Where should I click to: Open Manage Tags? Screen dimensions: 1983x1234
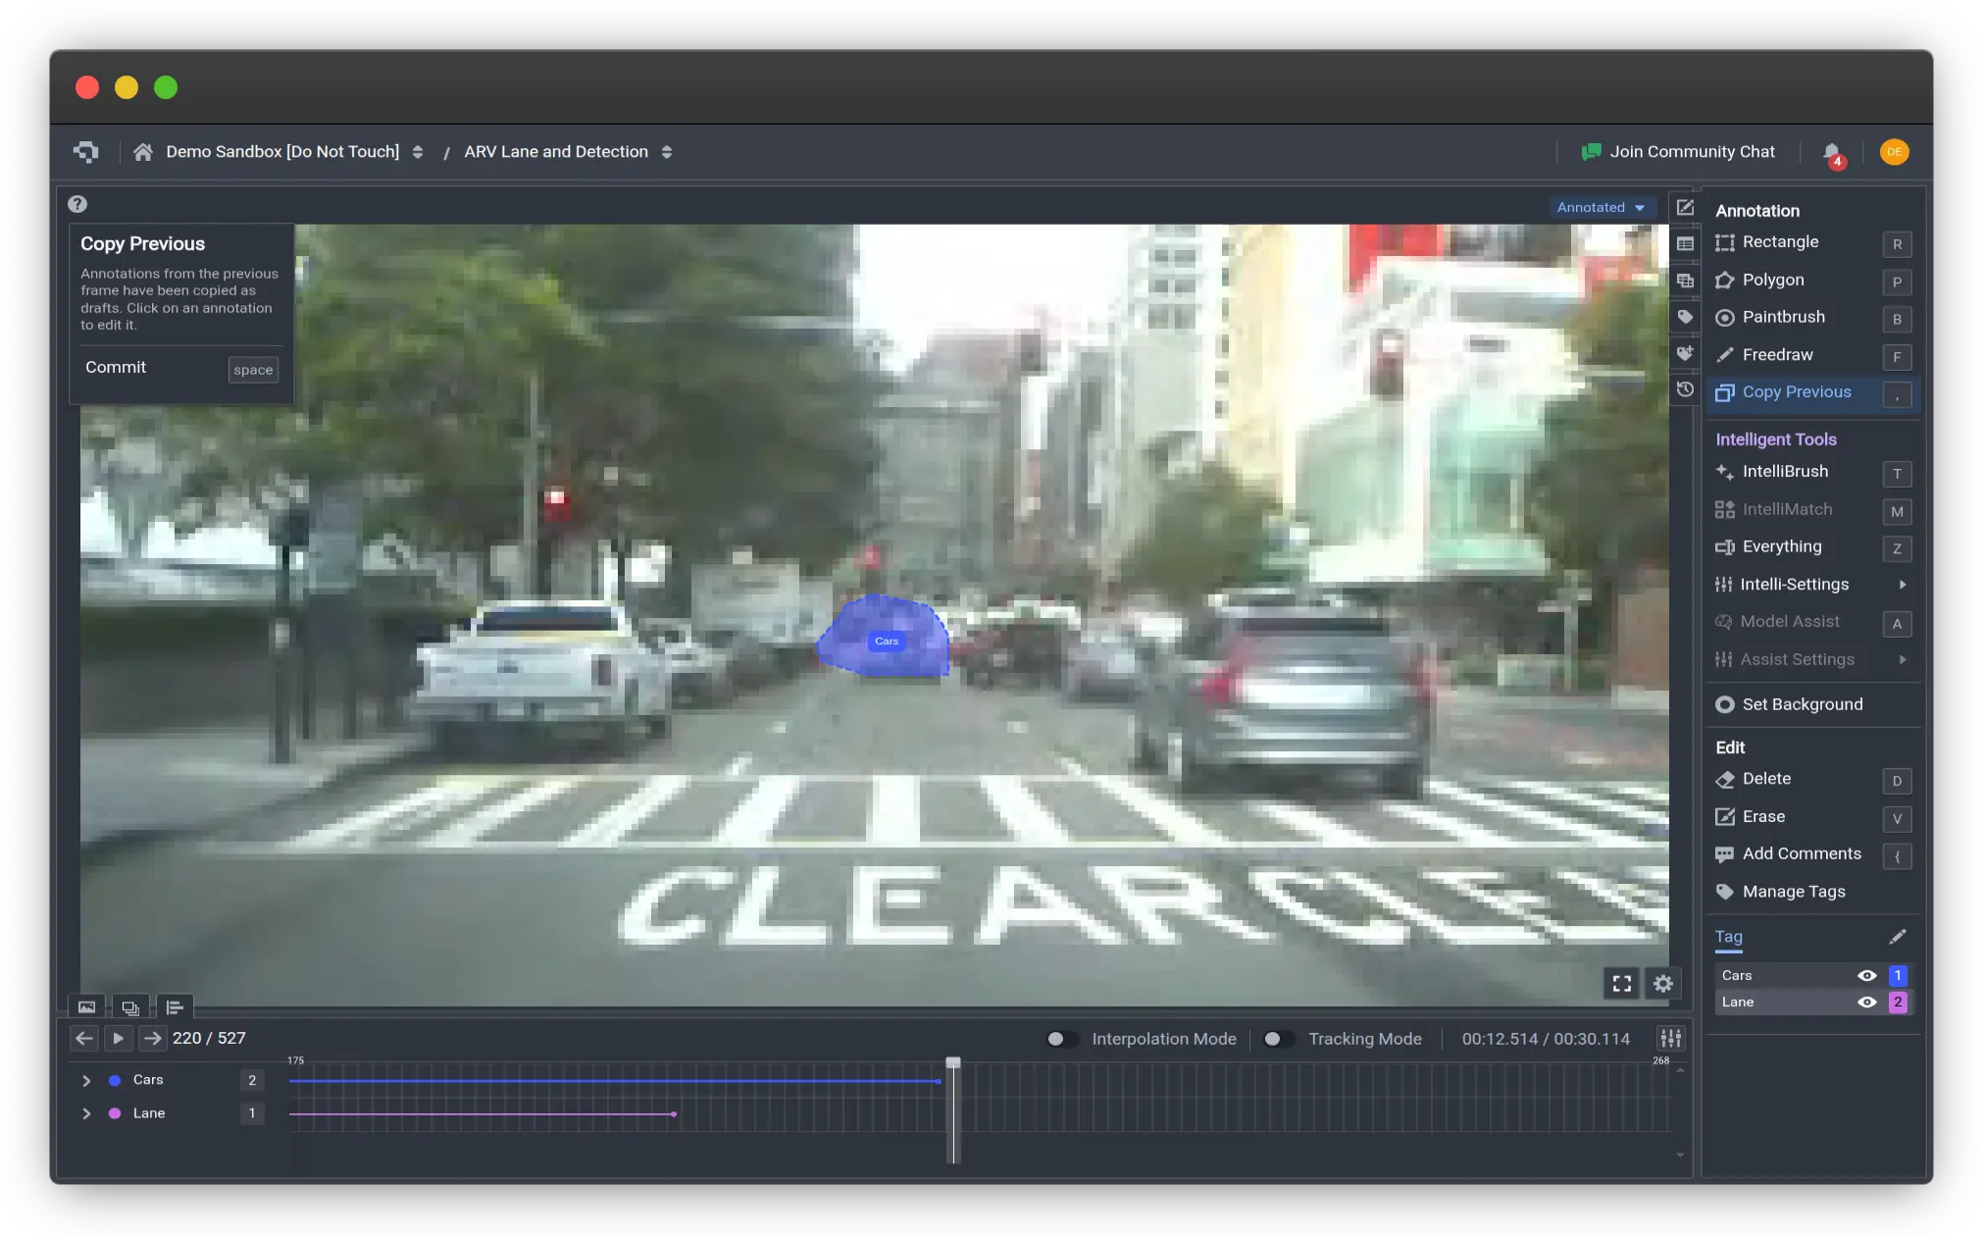[x=1793, y=892]
